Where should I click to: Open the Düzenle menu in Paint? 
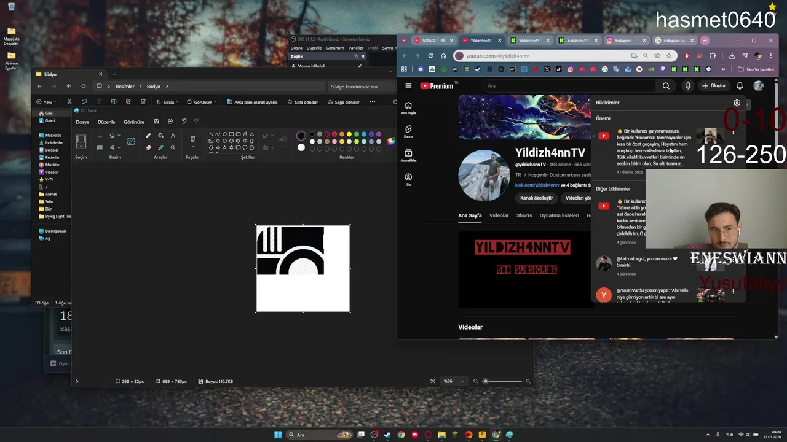(x=106, y=122)
